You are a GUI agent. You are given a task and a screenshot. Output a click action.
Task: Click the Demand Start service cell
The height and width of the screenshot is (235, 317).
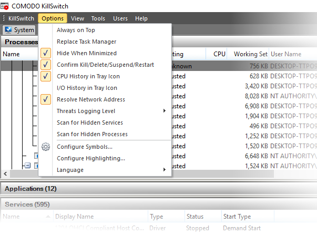tap(242, 228)
